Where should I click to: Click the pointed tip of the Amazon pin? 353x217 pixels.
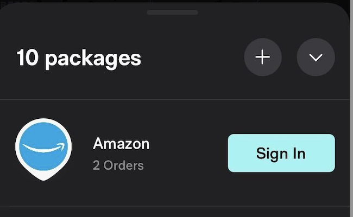coord(43,178)
